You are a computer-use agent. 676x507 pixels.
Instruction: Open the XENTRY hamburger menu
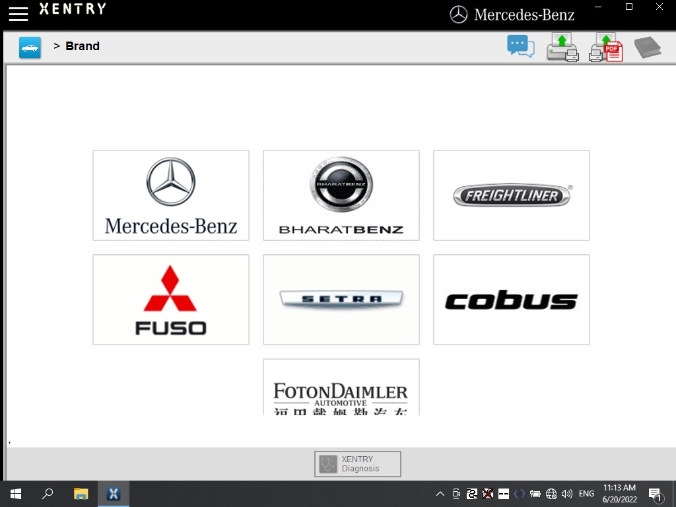18,13
